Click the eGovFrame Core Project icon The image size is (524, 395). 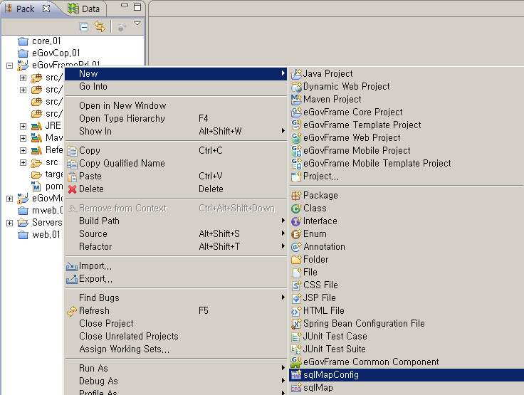297,112
